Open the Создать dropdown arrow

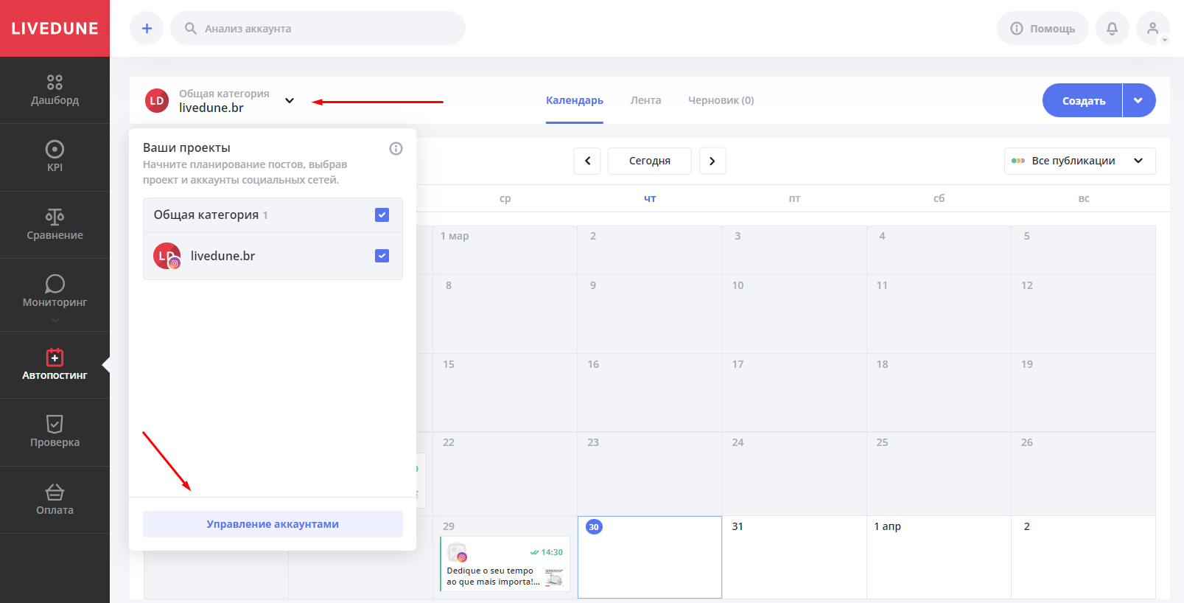coord(1139,100)
